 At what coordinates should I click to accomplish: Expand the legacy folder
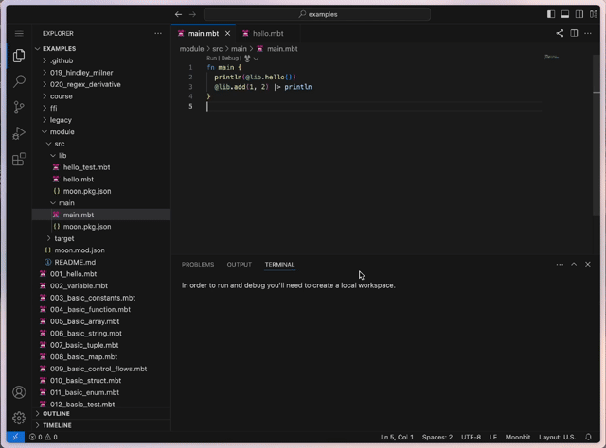point(101,120)
